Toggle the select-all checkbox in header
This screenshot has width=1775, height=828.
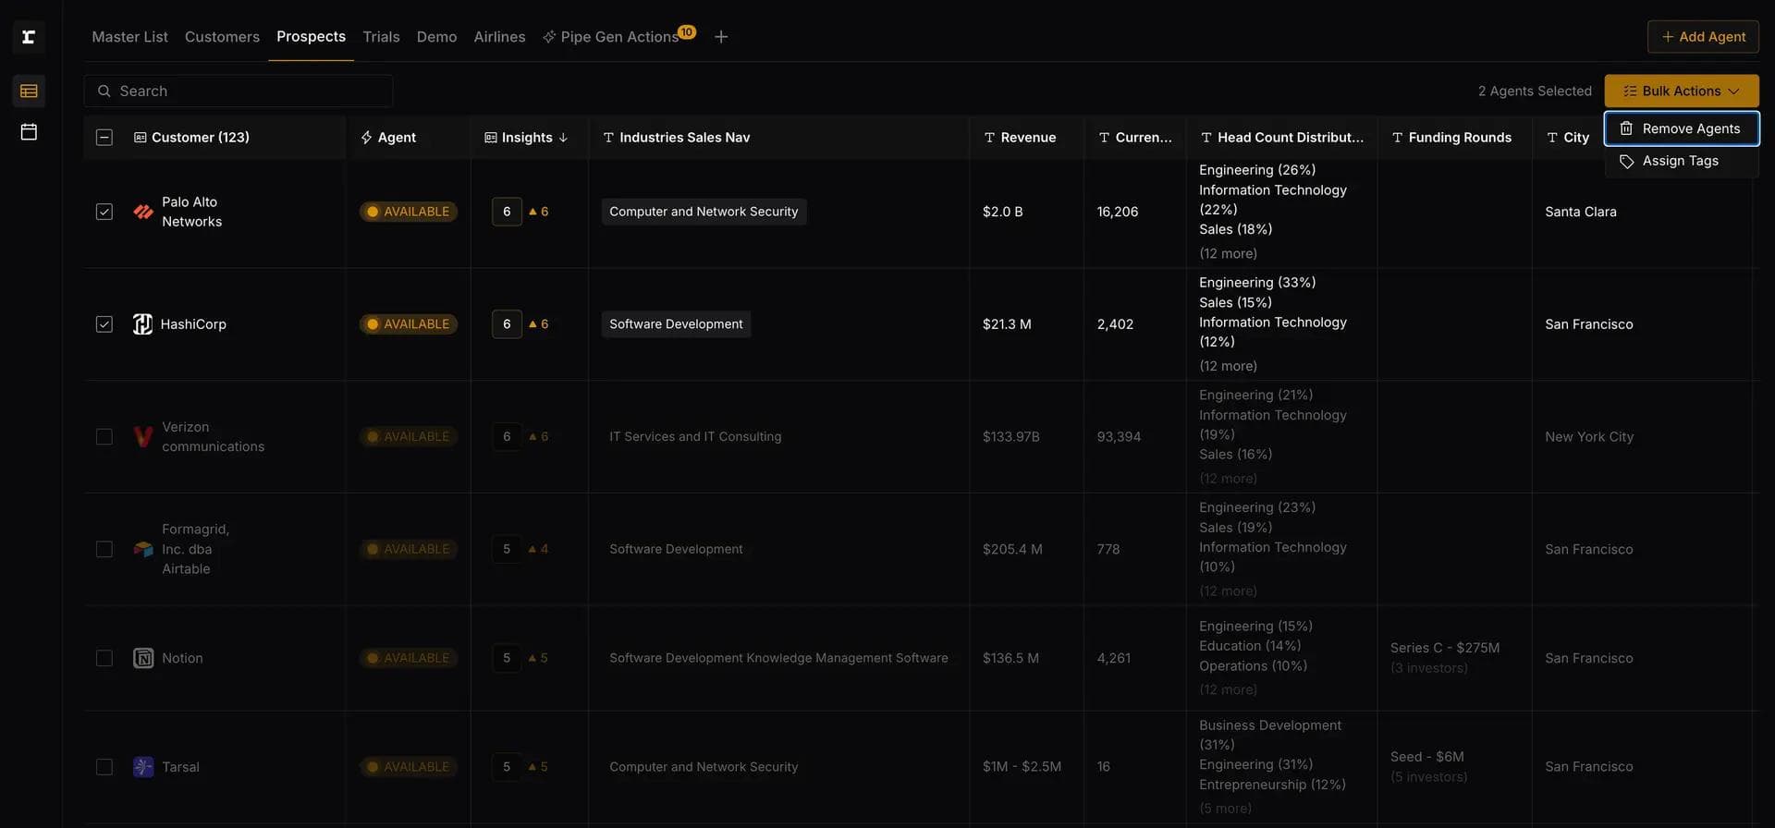[104, 138]
